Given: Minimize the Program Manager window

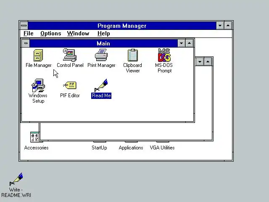Looking at the screenshot, I should click(x=220, y=26).
